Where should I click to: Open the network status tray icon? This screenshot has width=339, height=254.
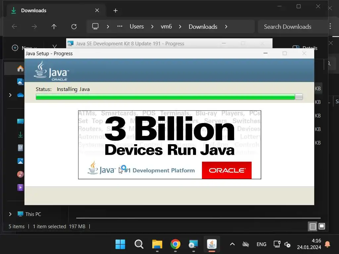[x=277, y=244]
